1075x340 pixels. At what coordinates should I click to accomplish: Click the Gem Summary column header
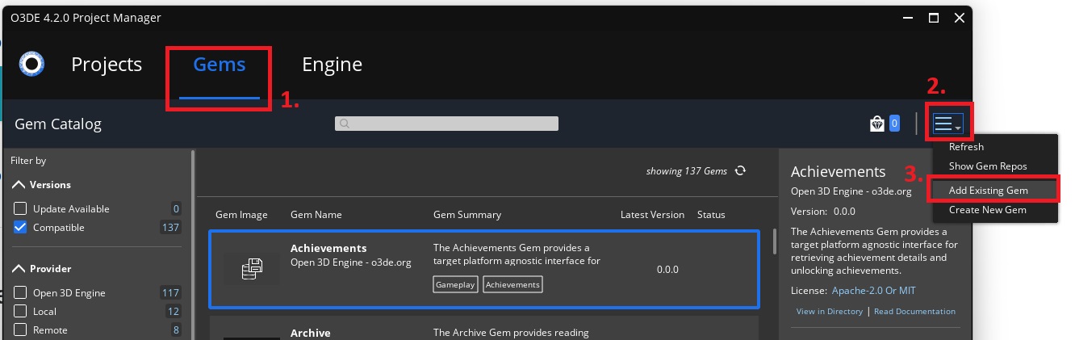pos(467,214)
